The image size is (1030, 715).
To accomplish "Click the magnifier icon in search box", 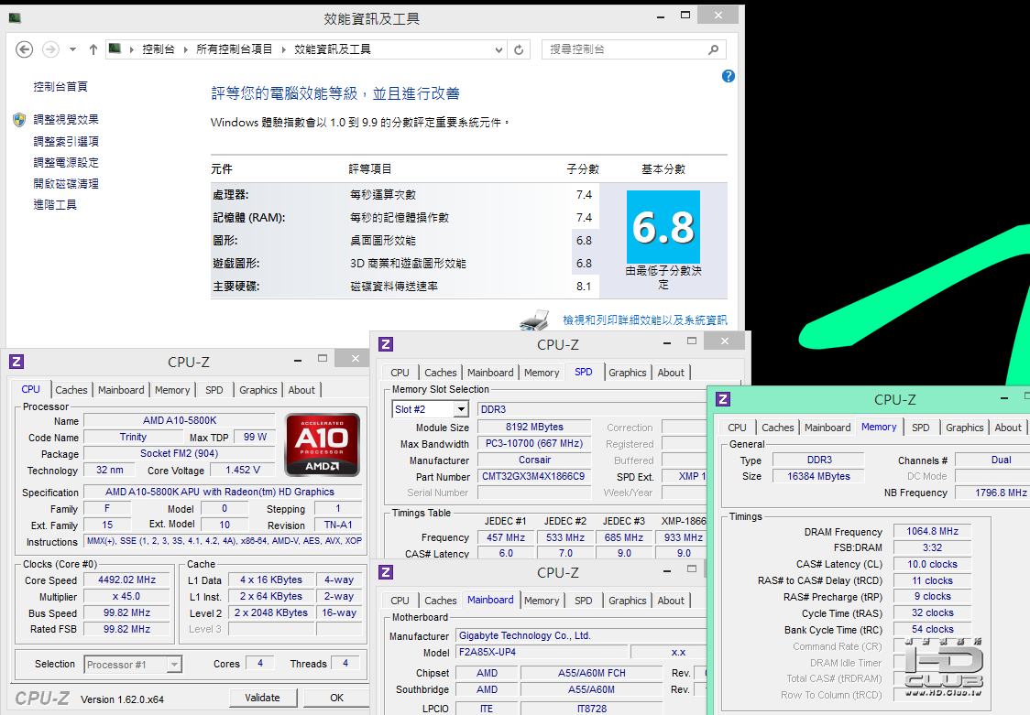I will coord(714,49).
